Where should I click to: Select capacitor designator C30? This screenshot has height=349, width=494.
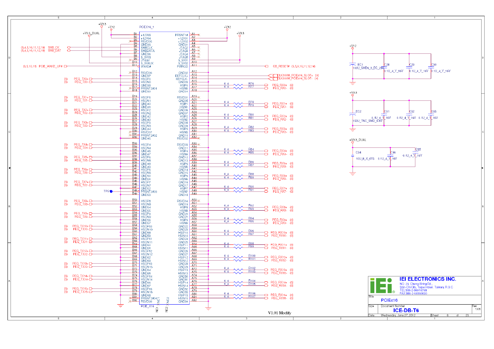[x=434, y=65]
